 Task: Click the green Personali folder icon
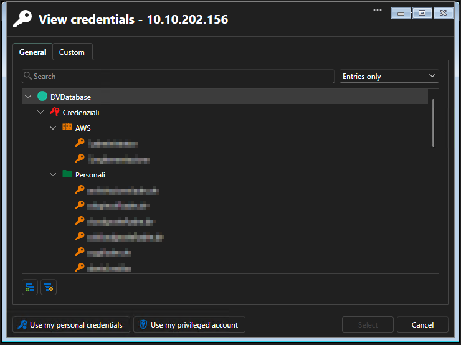point(67,174)
